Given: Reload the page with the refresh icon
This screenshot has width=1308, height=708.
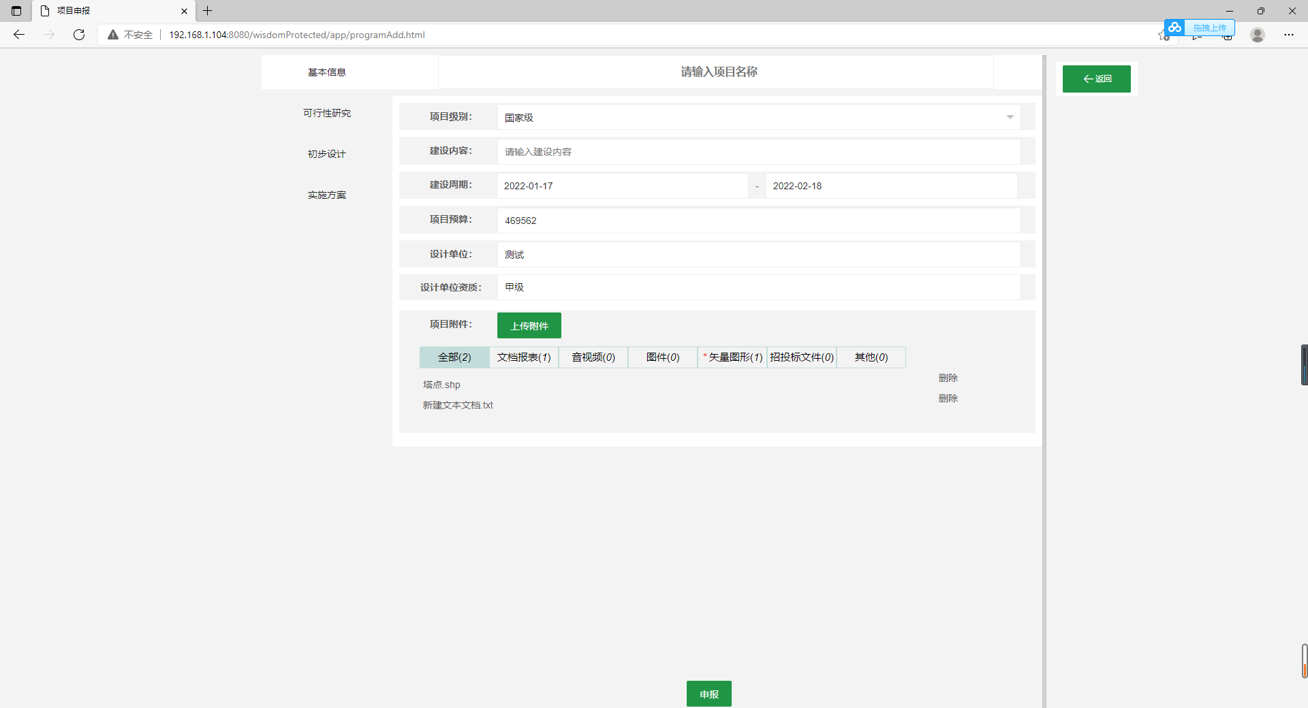Looking at the screenshot, I should 79,35.
